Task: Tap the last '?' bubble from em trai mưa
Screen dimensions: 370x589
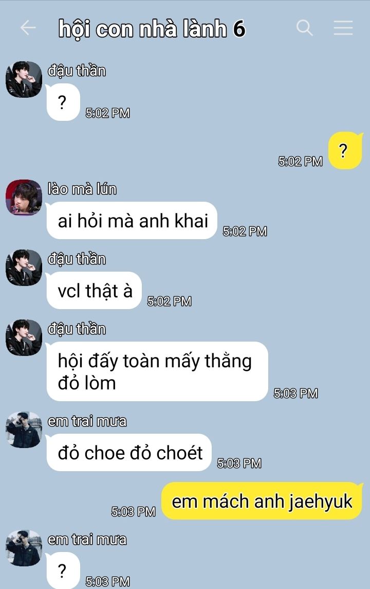Action: (63, 570)
